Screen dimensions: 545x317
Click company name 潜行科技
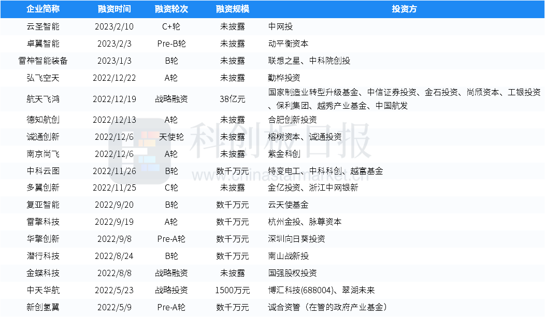pyautogui.click(x=43, y=256)
